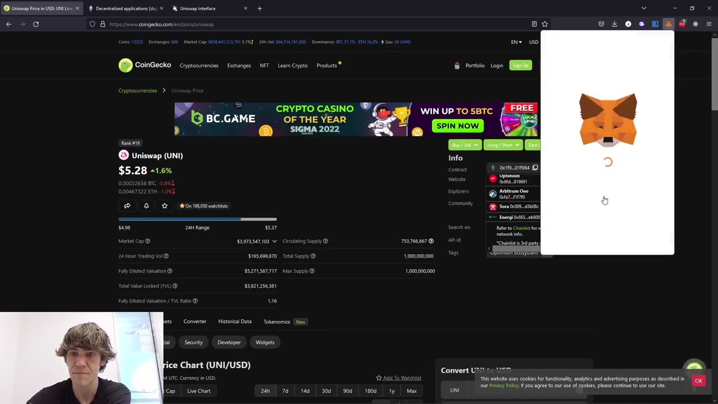Click the CoinGecko logo
Image resolution: width=718 pixels, height=404 pixels.
145,65
